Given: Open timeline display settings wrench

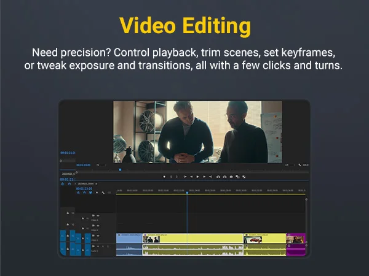Looking at the screenshot, I should point(103,193).
